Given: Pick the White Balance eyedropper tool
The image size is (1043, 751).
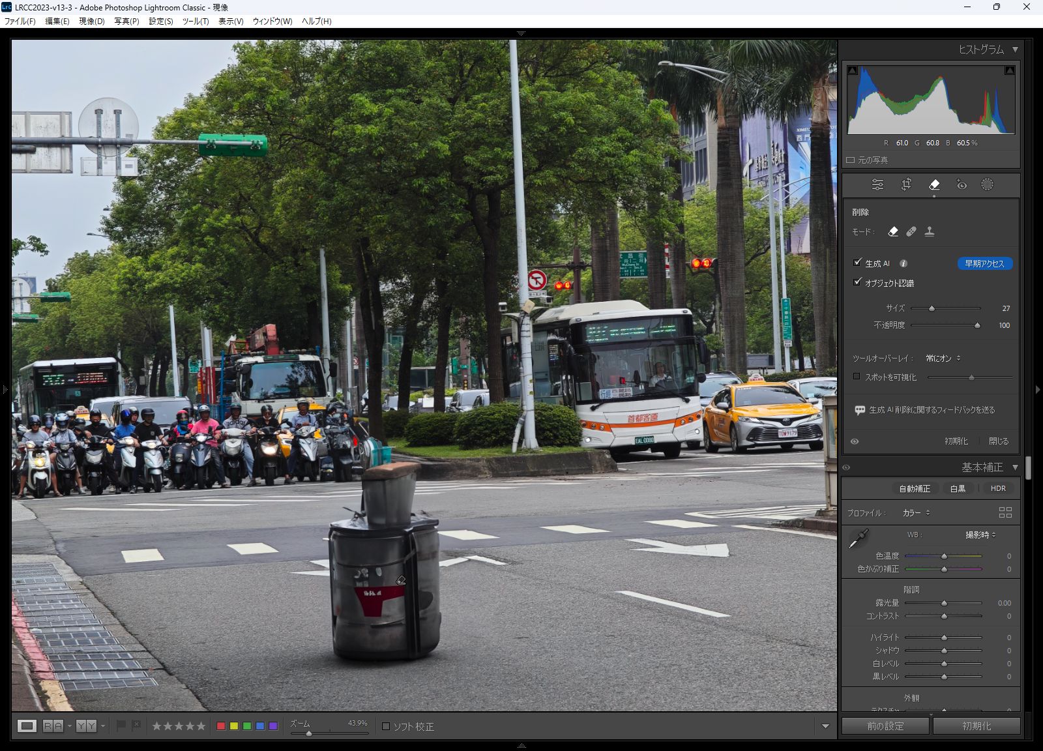Looking at the screenshot, I should coord(858,539).
